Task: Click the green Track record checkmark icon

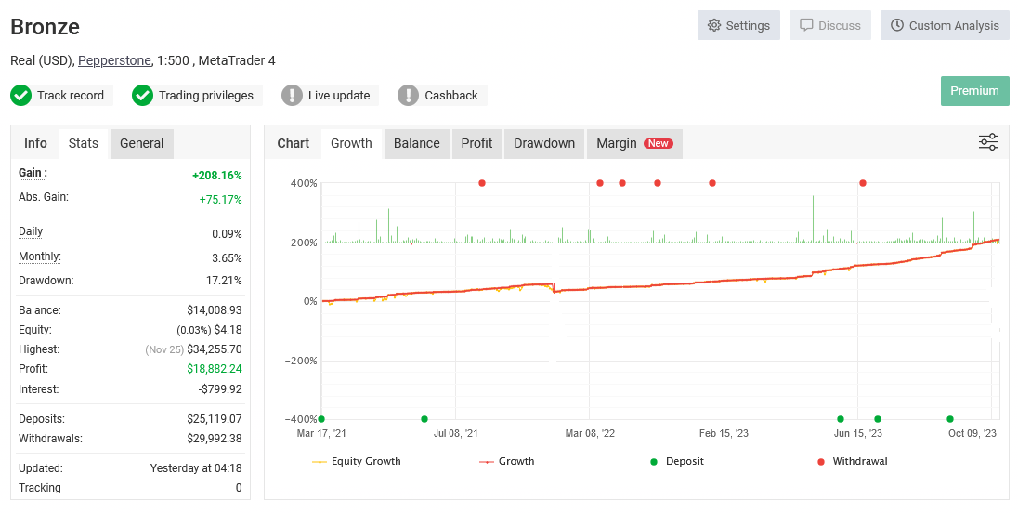Action: tap(20, 96)
